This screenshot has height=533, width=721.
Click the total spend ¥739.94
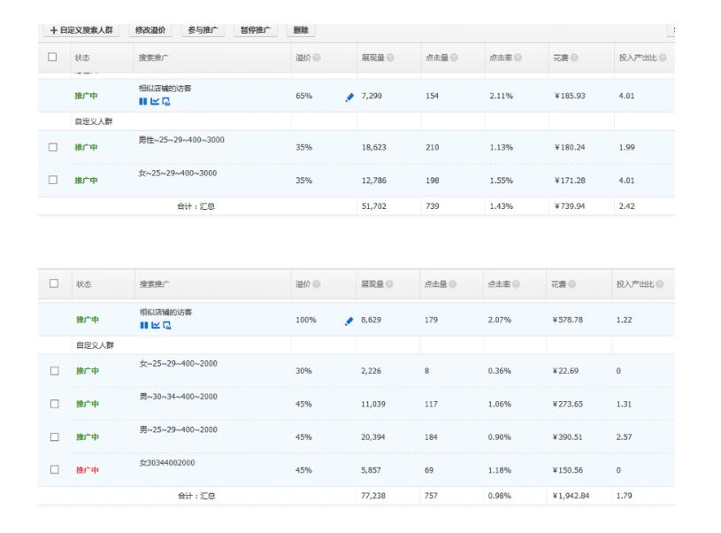[x=570, y=206]
